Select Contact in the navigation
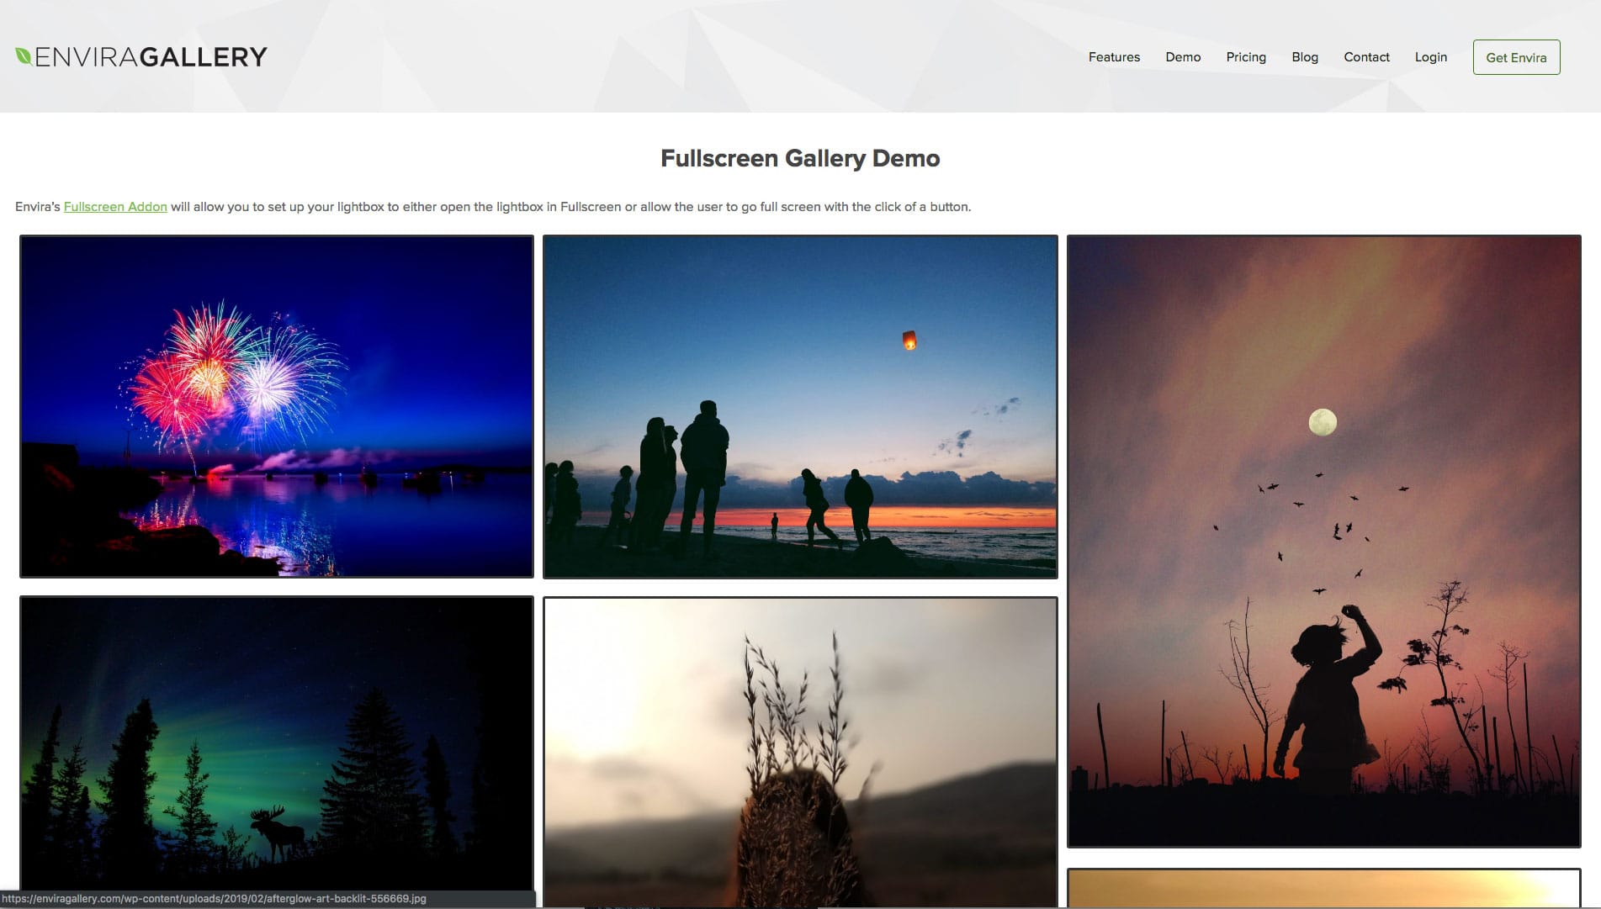Viewport: 1601px width, 909px height. [1366, 57]
